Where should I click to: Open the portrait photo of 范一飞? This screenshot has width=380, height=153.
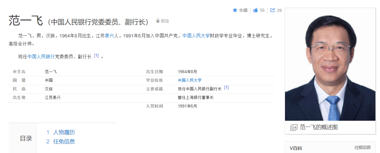click(x=330, y=65)
